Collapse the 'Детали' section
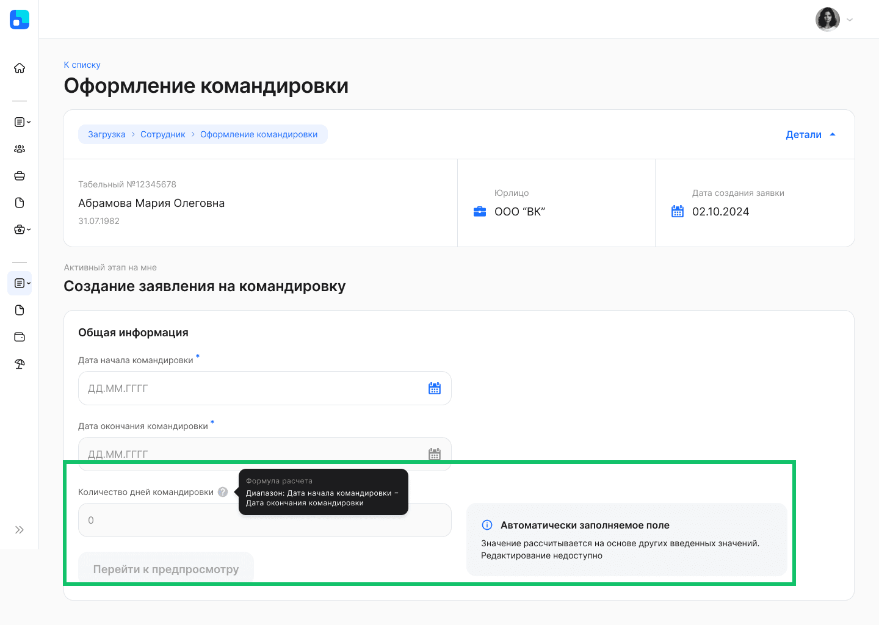This screenshot has height=625, width=879. pyautogui.click(x=811, y=134)
